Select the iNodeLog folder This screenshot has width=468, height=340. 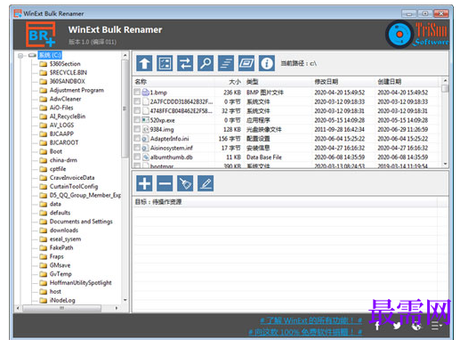(x=62, y=300)
